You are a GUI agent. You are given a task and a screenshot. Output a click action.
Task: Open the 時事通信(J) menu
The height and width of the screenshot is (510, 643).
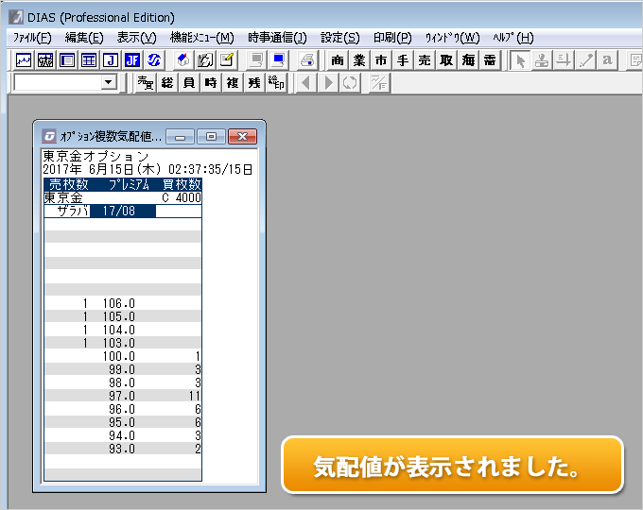[277, 38]
